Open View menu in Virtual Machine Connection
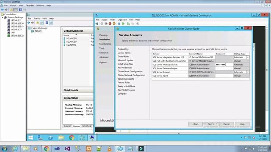Image resolution: width=271 pixels, height=152 pixels. coord(131,20)
